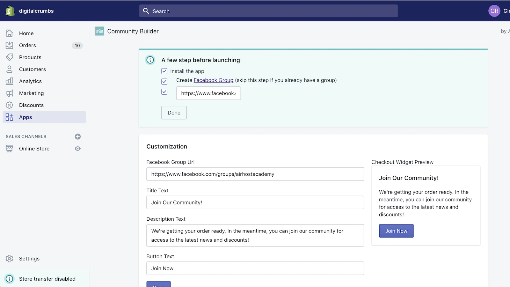Click the Analytics bar chart icon
Image resolution: width=510 pixels, height=287 pixels.
pyautogui.click(x=10, y=81)
